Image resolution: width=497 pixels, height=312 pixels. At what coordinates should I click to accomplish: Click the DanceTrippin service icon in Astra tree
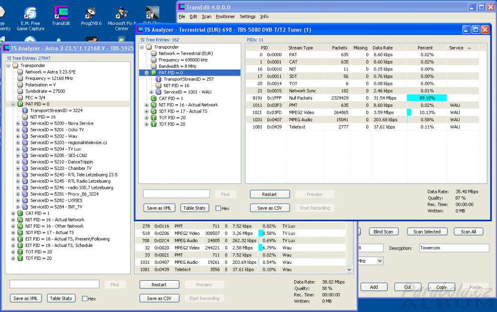coord(25,162)
